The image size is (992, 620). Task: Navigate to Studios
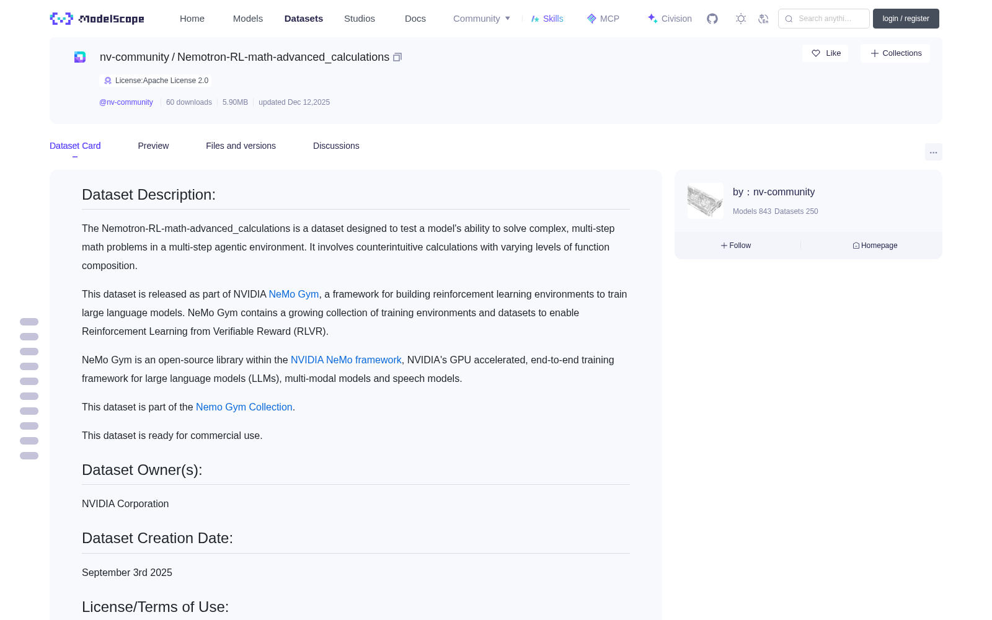pos(360,19)
